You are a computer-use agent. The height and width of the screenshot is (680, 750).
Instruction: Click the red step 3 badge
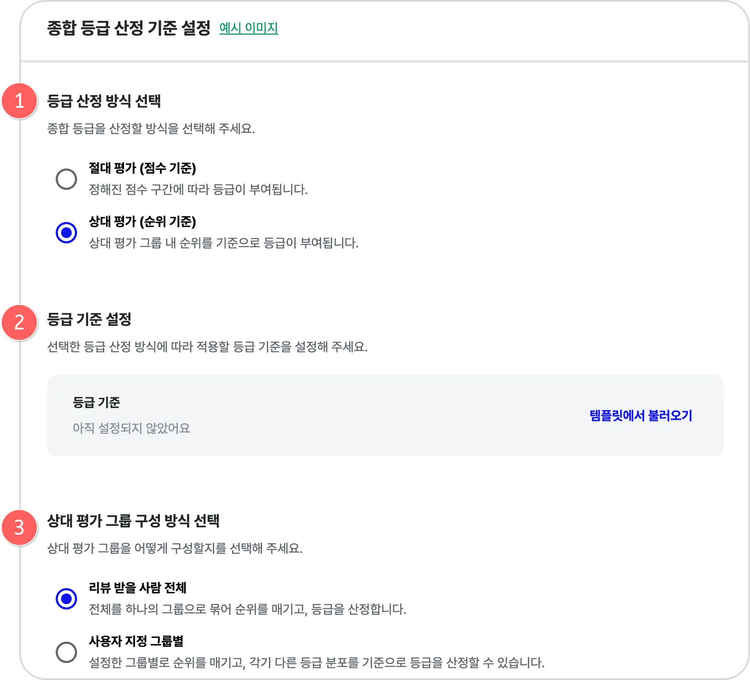[x=19, y=527]
